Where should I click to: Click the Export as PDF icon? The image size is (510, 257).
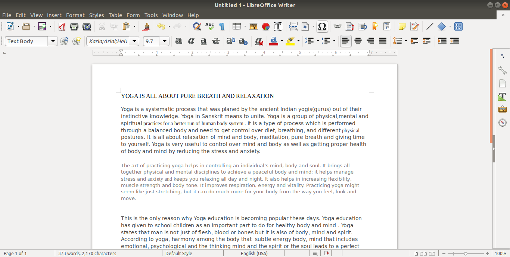click(x=62, y=26)
